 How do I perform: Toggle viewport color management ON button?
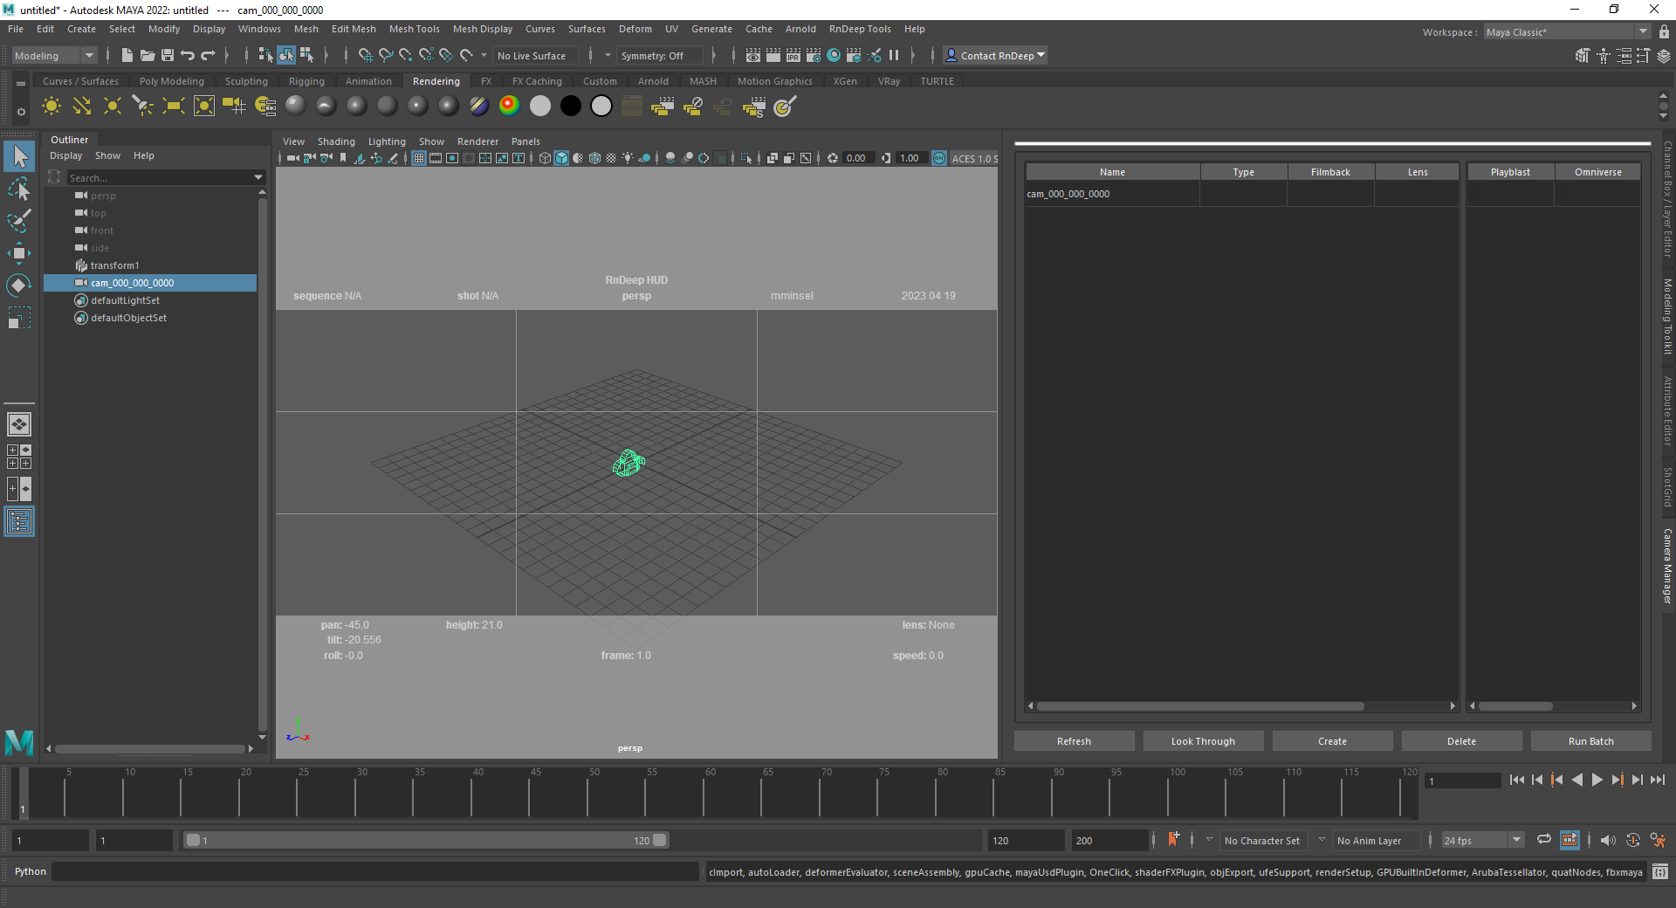(x=939, y=158)
